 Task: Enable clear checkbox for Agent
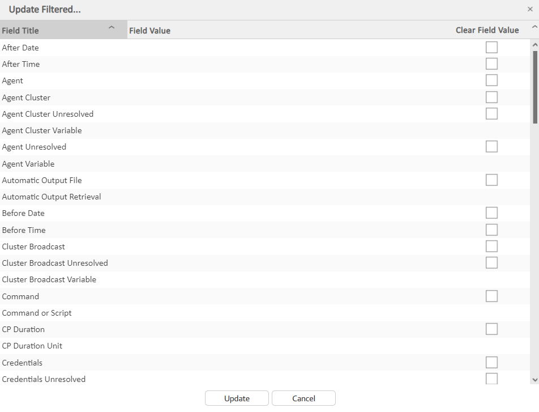491,80
